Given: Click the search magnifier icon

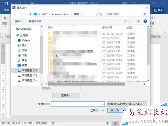Looking at the screenshot, I should click(x=144, y=14).
